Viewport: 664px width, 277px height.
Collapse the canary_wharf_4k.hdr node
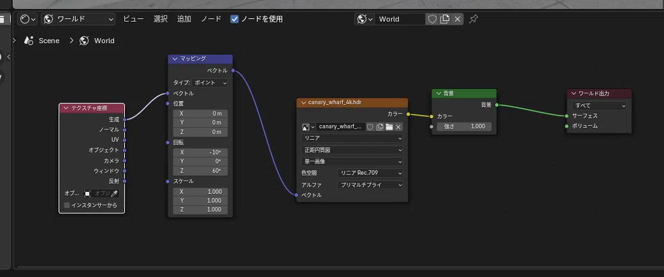click(x=303, y=103)
